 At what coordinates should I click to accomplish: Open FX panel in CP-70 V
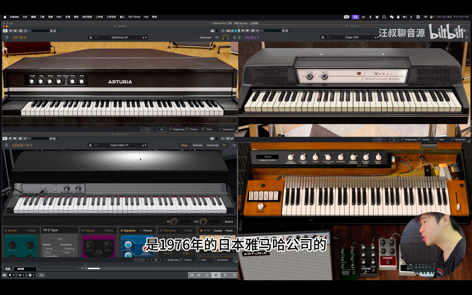pos(217,37)
